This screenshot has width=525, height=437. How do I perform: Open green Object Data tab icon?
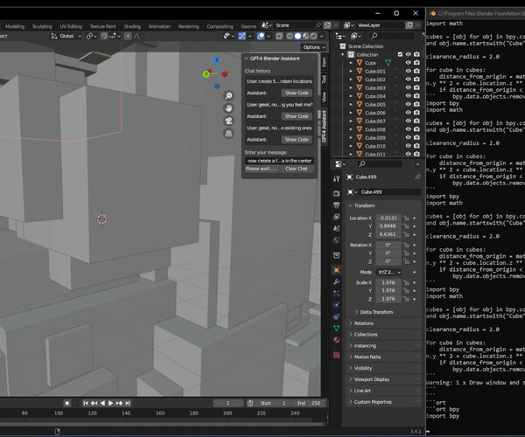[337, 329]
